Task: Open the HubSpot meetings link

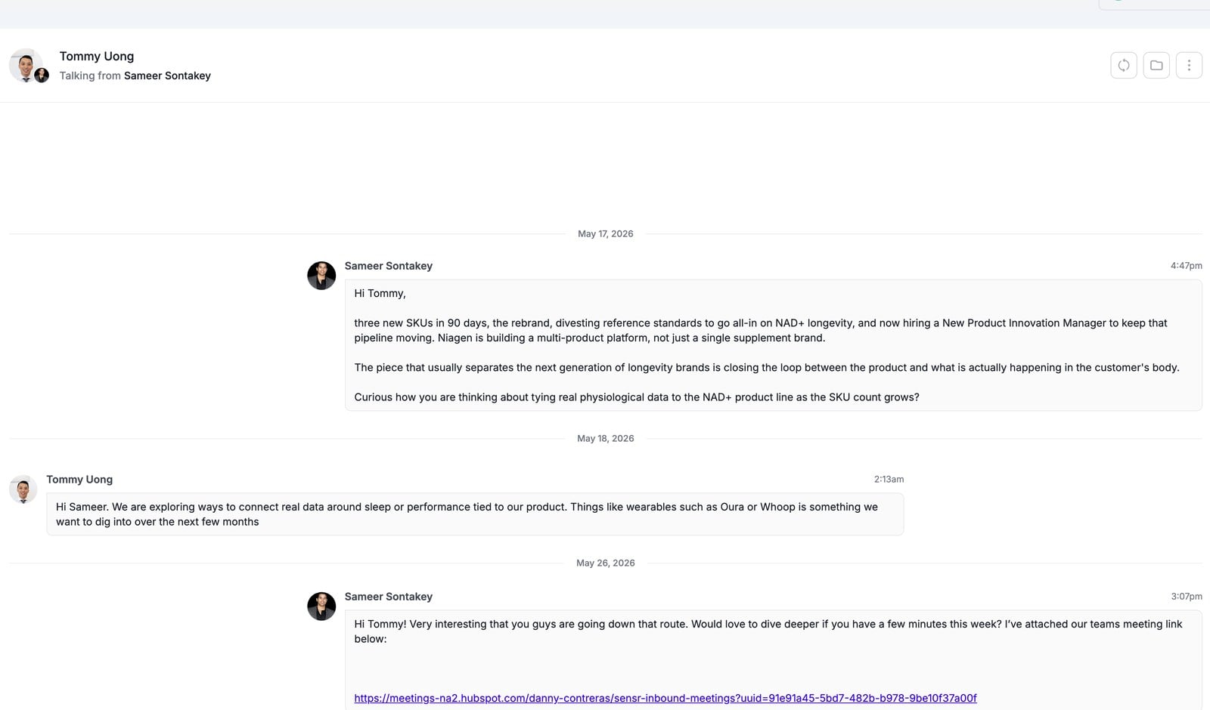Action: pos(665,698)
